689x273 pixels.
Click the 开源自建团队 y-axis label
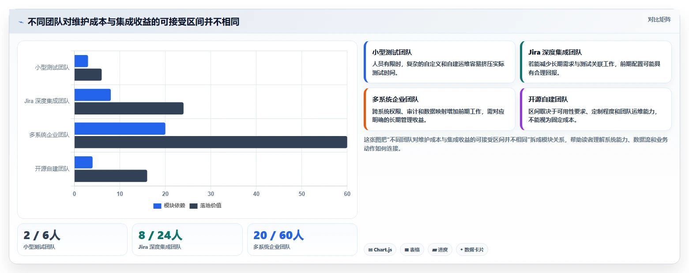click(52, 169)
